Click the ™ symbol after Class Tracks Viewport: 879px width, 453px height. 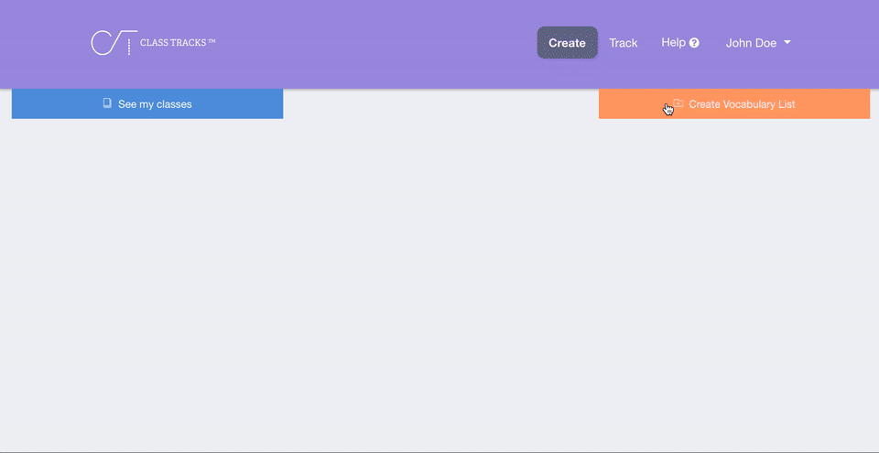coord(212,41)
